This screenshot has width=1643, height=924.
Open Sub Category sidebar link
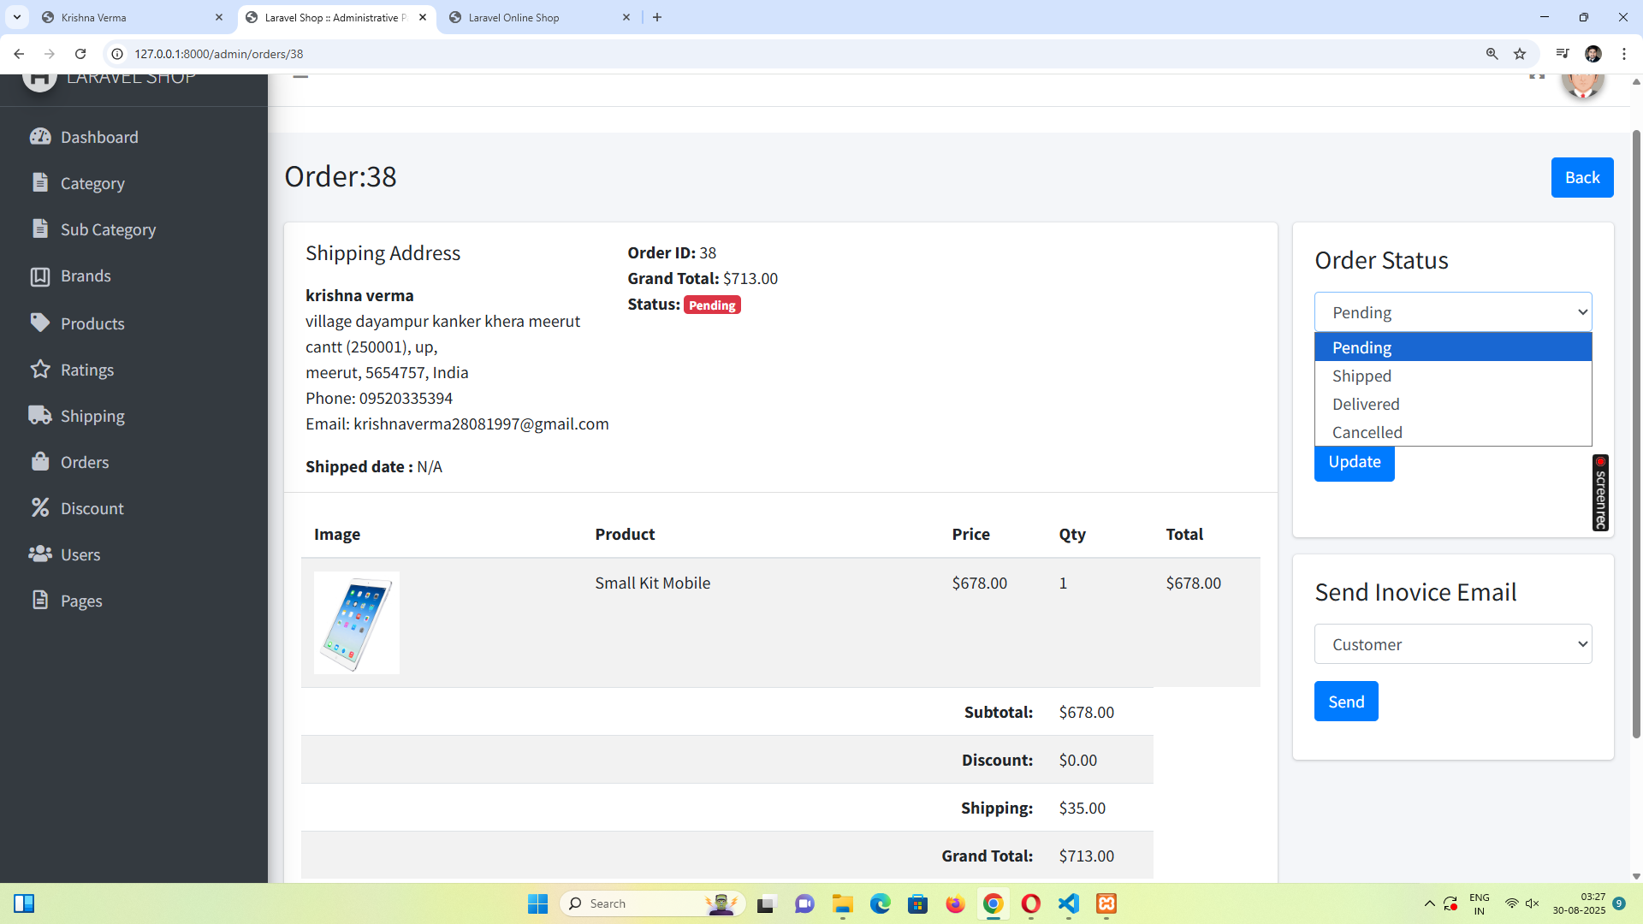coord(108,229)
